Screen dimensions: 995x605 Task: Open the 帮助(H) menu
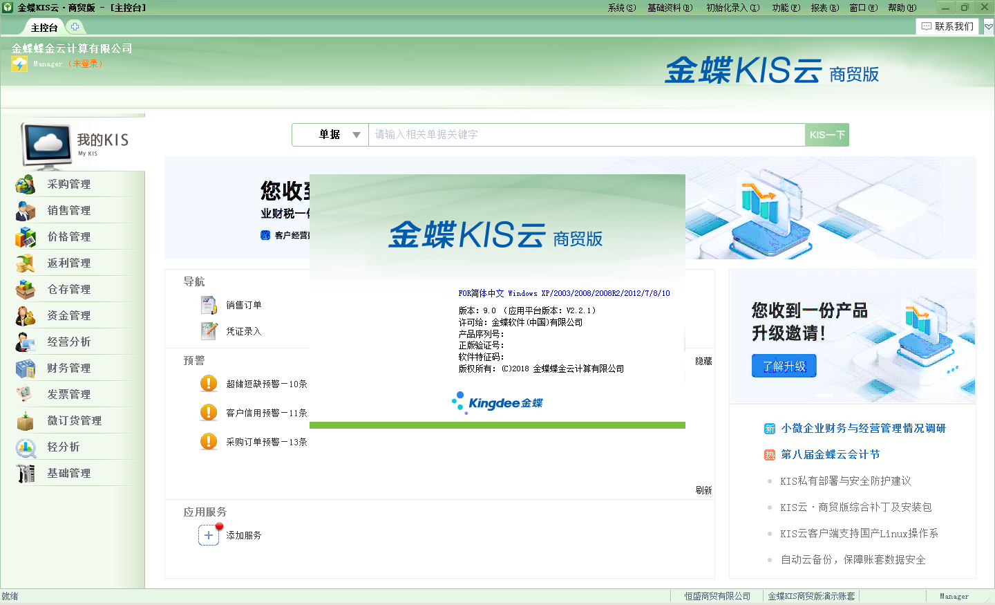click(902, 8)
